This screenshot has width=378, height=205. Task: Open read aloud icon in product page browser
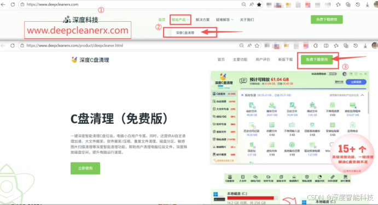pyautogui.click(x=249, y=45)
